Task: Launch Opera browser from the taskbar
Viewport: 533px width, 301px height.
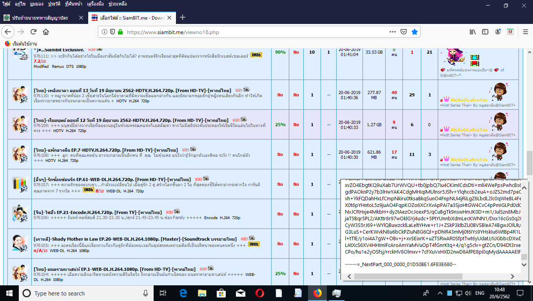Action: pos(259,293)
